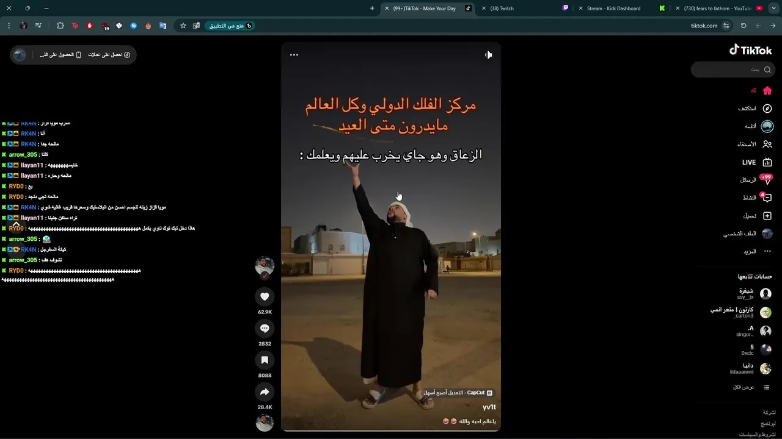This screenshot has height=439, width=782.
Task: Click the blue Shazam extension icon
Action: 133,26
